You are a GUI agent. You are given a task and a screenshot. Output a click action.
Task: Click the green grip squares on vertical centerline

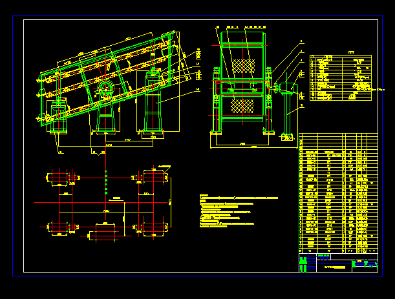pos(106,183)
